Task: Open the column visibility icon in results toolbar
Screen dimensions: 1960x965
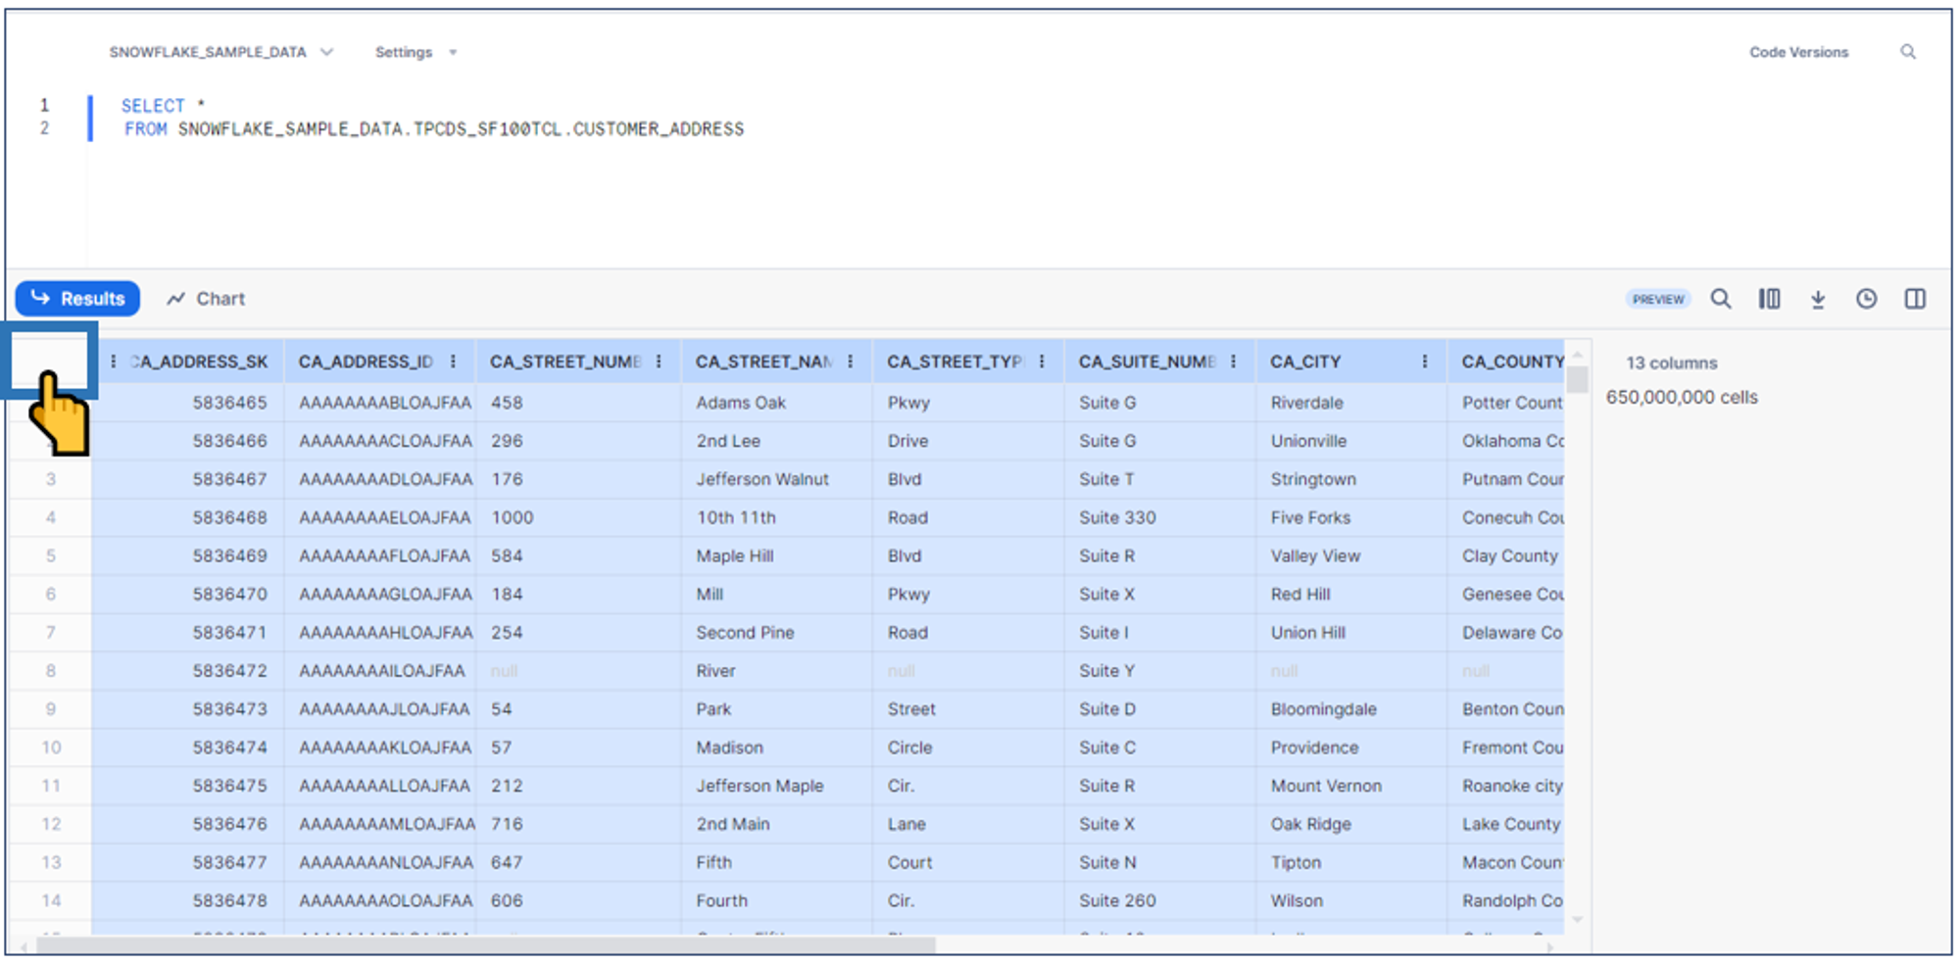Action: click(x=1769, y=299)
